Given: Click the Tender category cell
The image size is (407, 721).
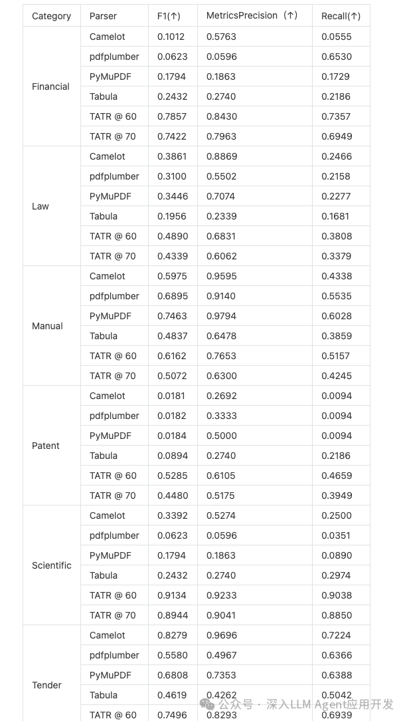Looking at the screenshot, I should [x=46, y=685].
